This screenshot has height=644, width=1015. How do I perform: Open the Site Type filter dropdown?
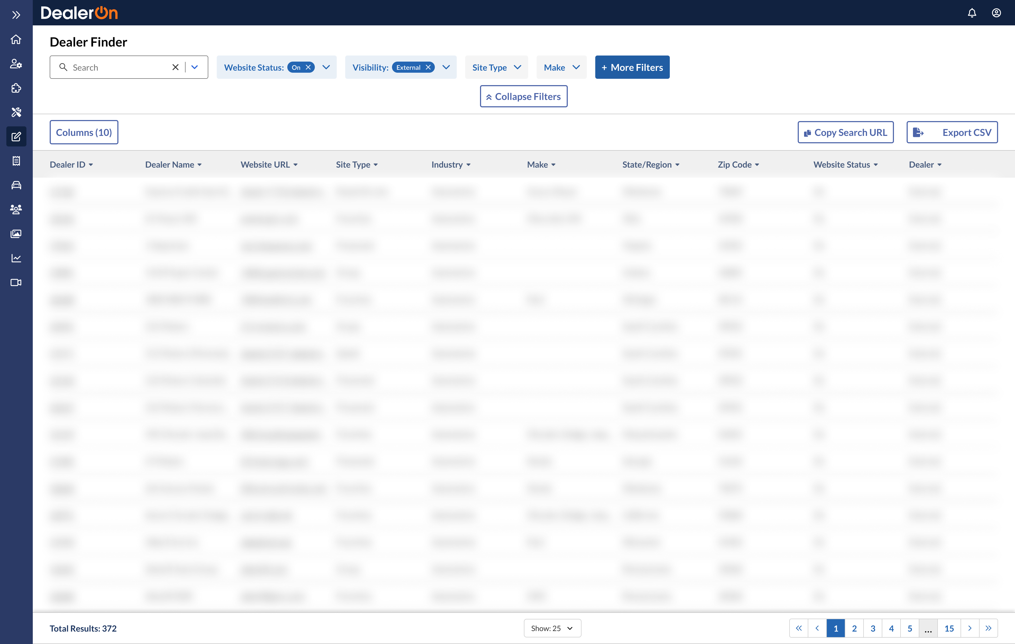tap(497, 67)
